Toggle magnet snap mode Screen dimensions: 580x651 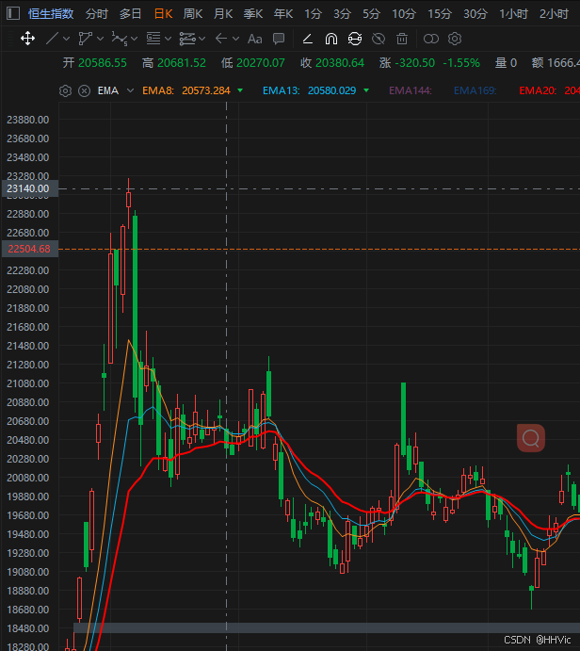click(x=331, y=39)
